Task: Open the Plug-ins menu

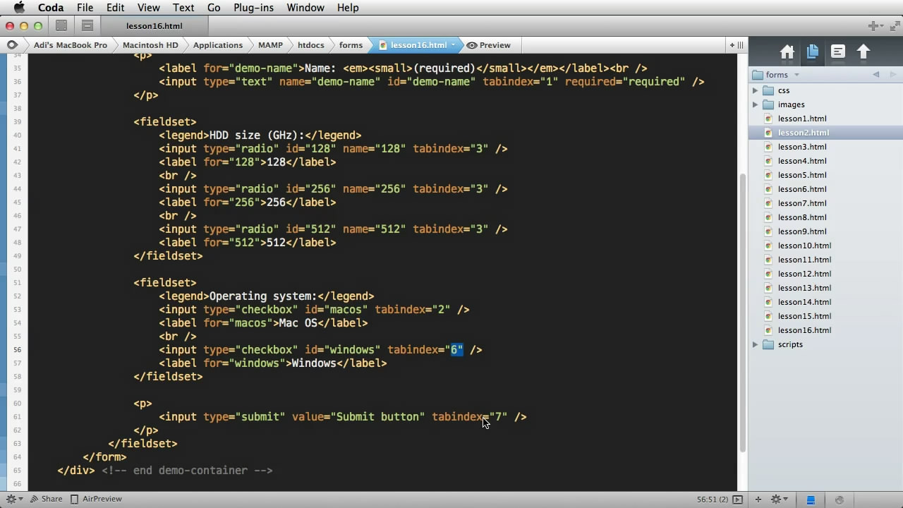Action: click(x=253, y=8)
